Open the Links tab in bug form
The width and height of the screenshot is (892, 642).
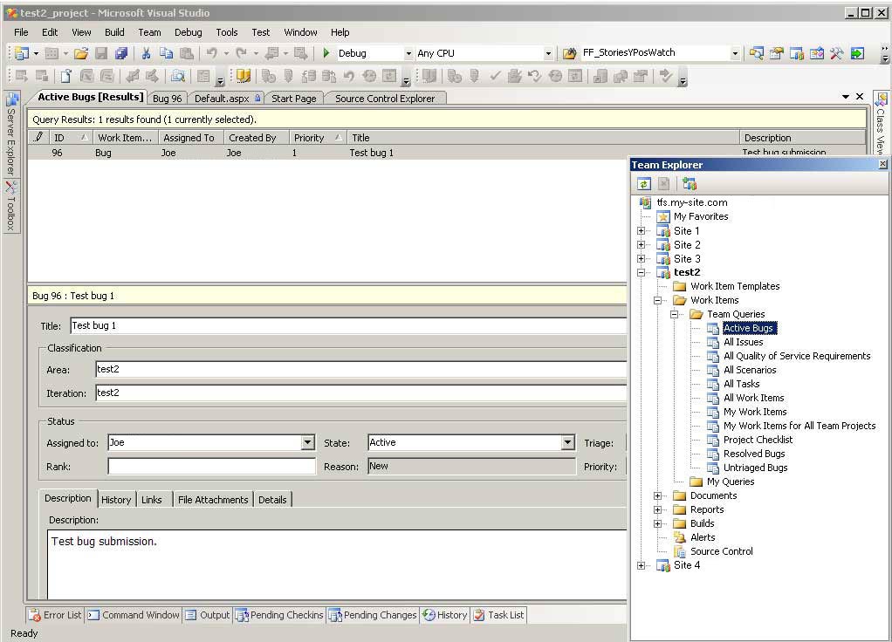point(152,499)
